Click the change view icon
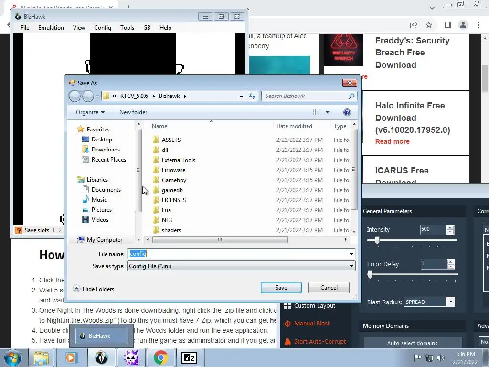489x367 pixels. [317, 112]
